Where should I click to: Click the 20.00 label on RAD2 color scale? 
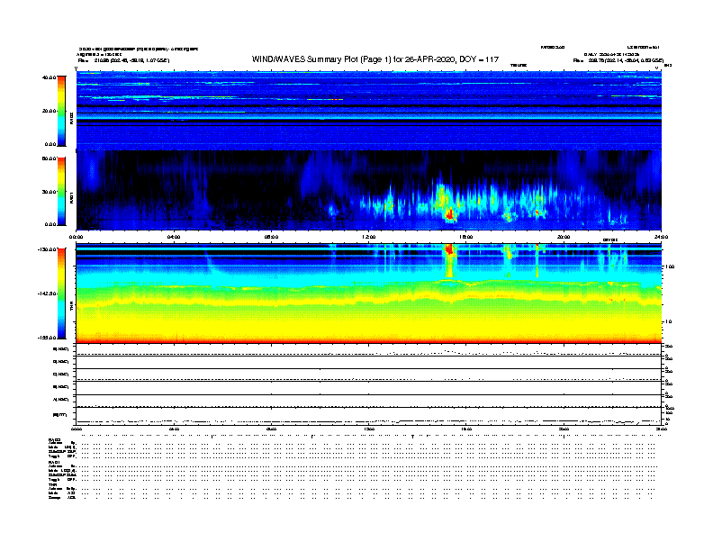(49, 111)
